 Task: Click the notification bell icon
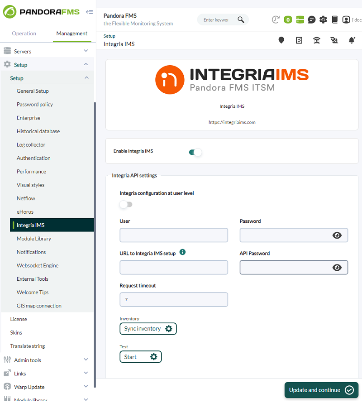(x=352, y=40)
